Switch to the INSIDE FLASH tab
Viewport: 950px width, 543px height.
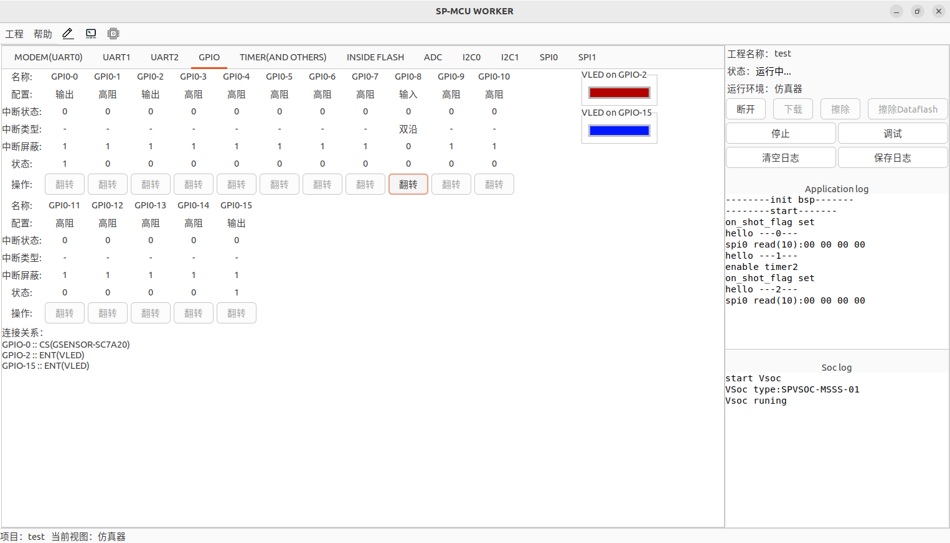tap(375, 57)
